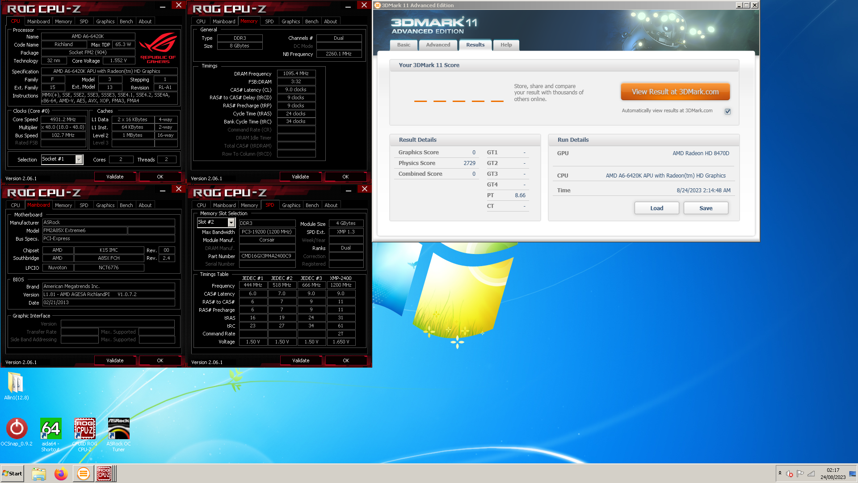The image size is (858, 483).
Task: Open the OCSnap_0.9.2 desktop icon
Action: (17, 432)
